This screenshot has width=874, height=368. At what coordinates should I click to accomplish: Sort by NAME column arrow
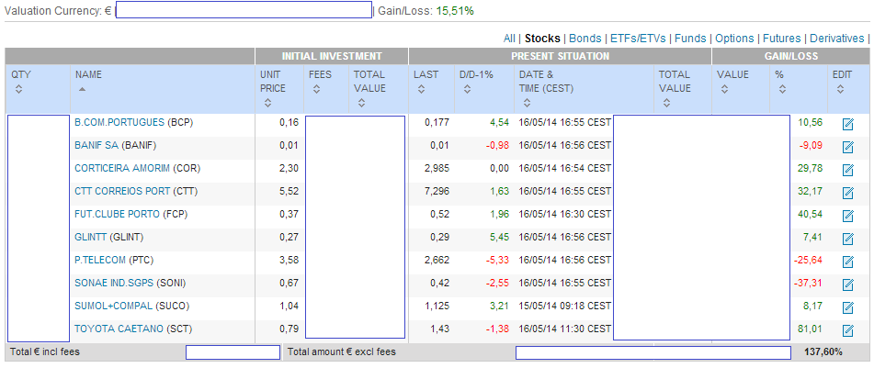[82, 89]
